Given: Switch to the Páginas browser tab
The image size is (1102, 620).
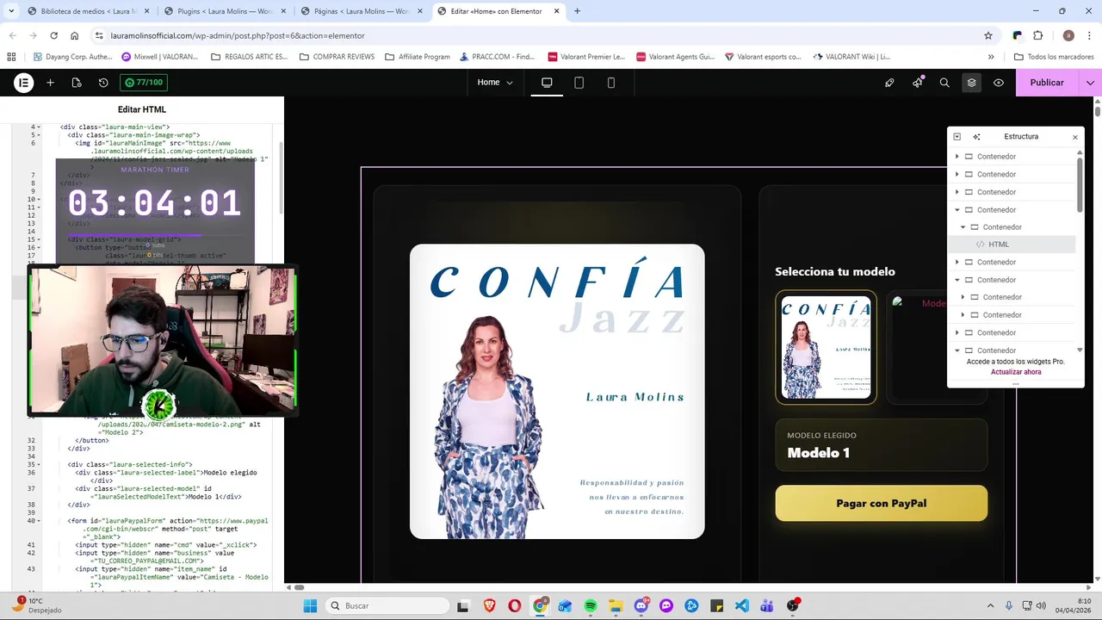Looking at the screenshot, I should click(361, 11).
